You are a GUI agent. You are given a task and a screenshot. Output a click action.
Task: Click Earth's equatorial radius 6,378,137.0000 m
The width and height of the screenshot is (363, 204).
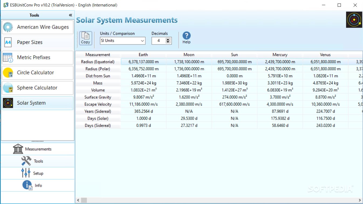pos(143,62)
